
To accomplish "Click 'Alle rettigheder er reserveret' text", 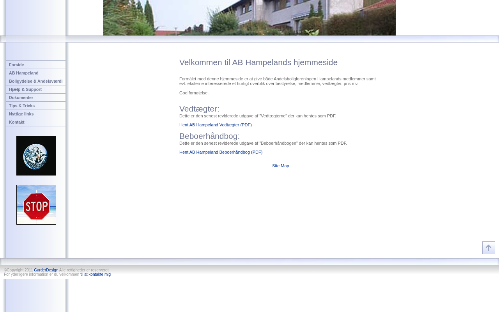I will [x=84, y=270].
